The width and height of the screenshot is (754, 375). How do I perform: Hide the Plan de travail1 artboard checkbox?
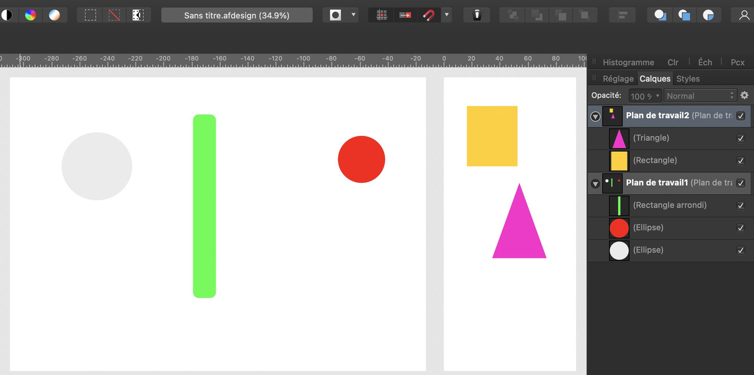(741, 183)
